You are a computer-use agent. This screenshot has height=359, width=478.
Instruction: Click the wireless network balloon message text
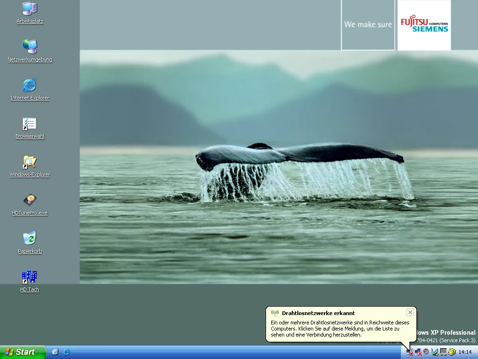(340, 329)
